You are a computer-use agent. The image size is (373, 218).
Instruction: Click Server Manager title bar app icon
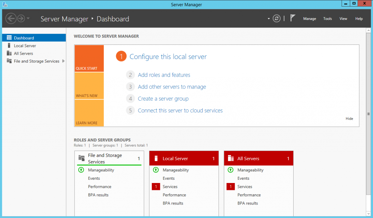5,4
